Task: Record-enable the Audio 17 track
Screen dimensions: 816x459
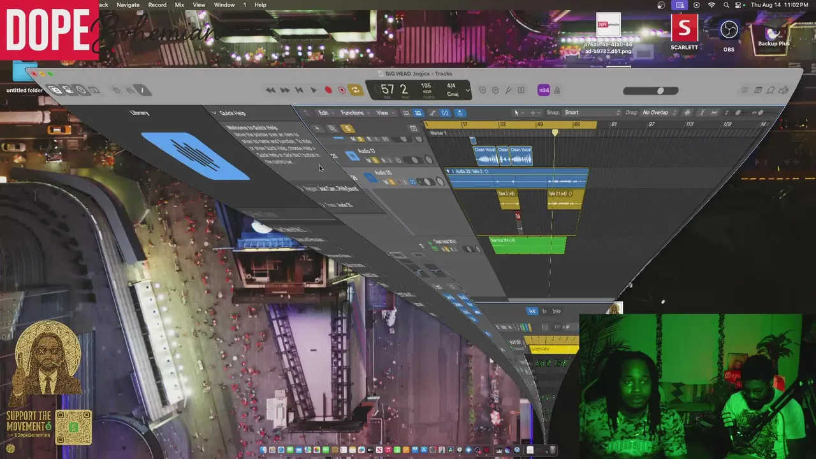Action: (384, 160)
